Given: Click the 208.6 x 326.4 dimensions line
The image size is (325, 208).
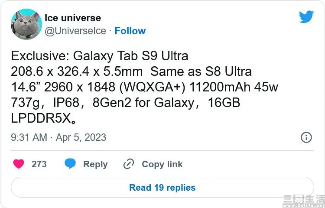Looking at the screenshot, I should point(131,71).
